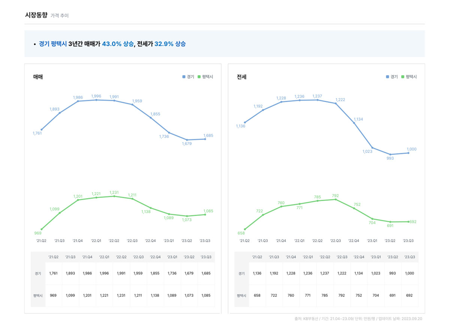Click the 1,991 cell in the 매매 table

(x=121, y=273)
